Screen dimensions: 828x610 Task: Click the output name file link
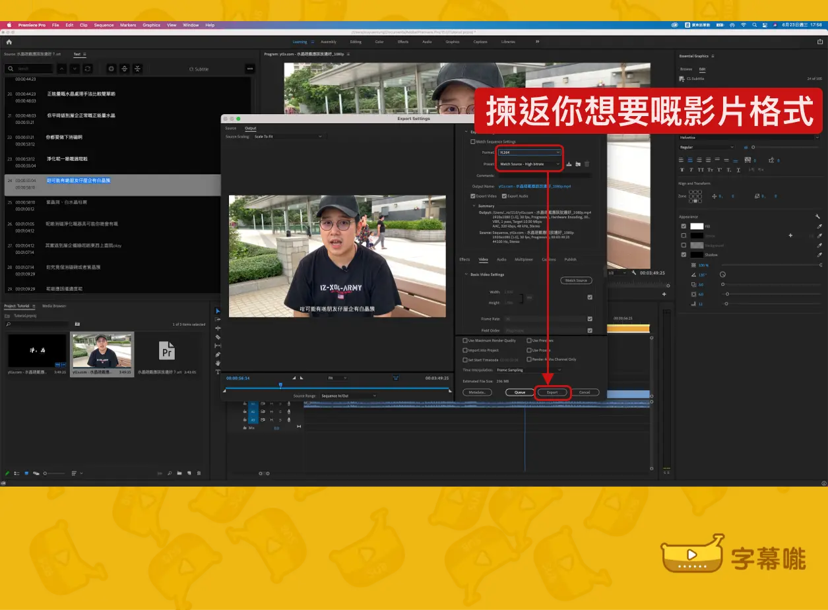(534, 187)
